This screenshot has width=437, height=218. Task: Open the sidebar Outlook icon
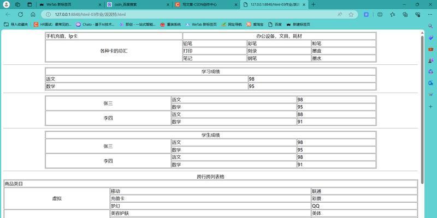tap(430, 83)
